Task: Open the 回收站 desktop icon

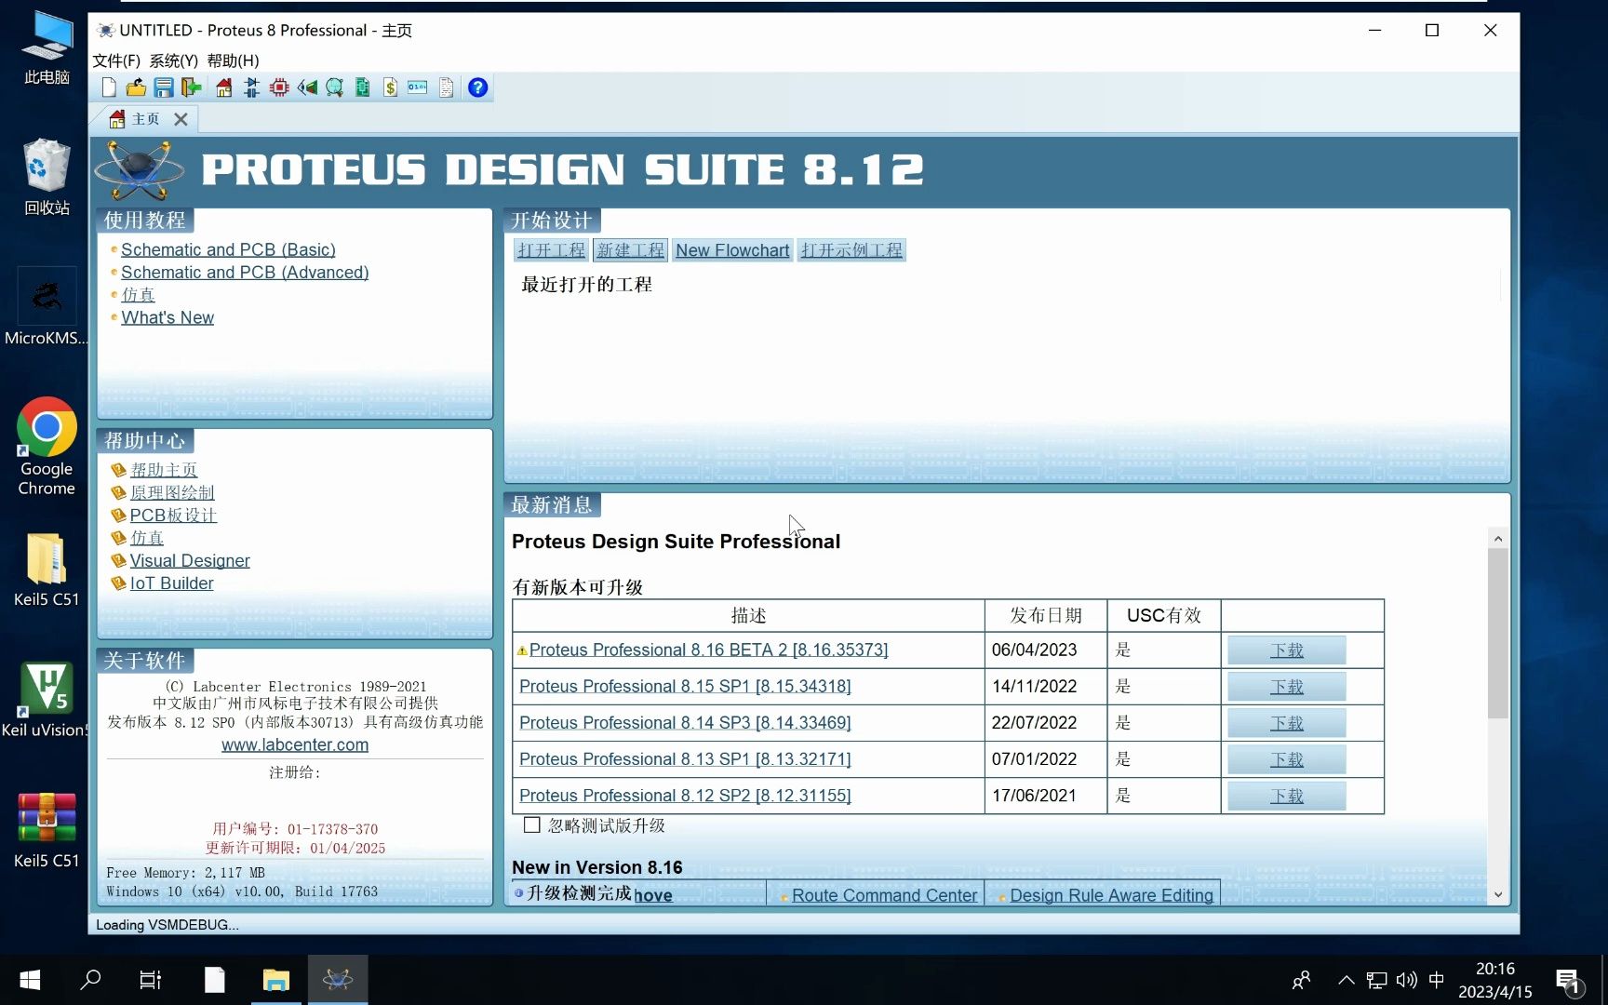Action: [47, 177]
